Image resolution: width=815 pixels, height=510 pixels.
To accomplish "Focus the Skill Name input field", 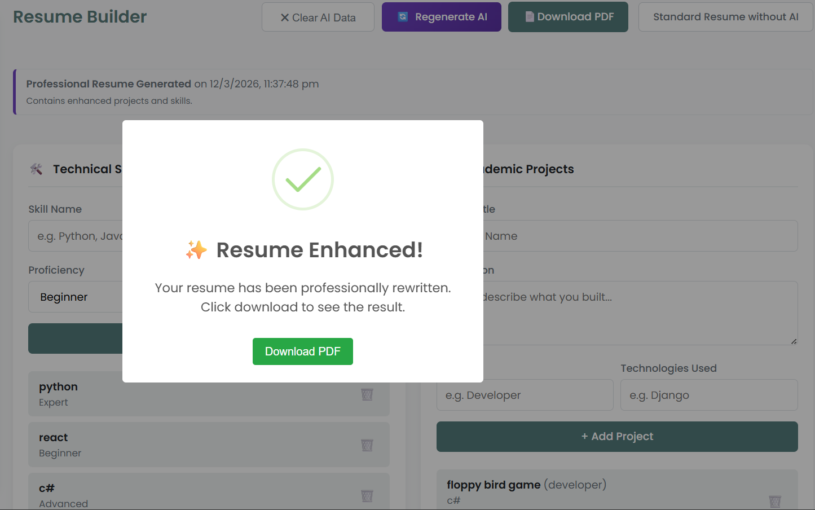I will pos(76,236).
